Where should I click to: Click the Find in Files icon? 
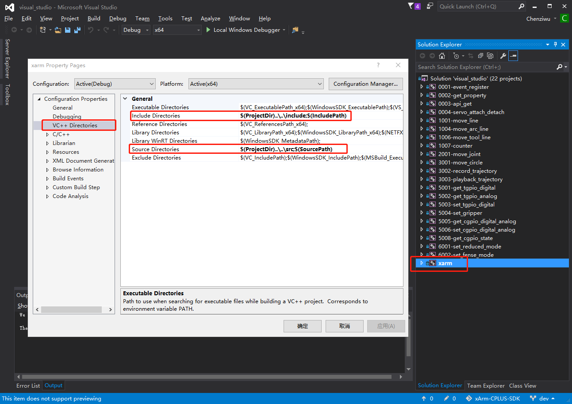pyautogui.click(x=295, y=30)
